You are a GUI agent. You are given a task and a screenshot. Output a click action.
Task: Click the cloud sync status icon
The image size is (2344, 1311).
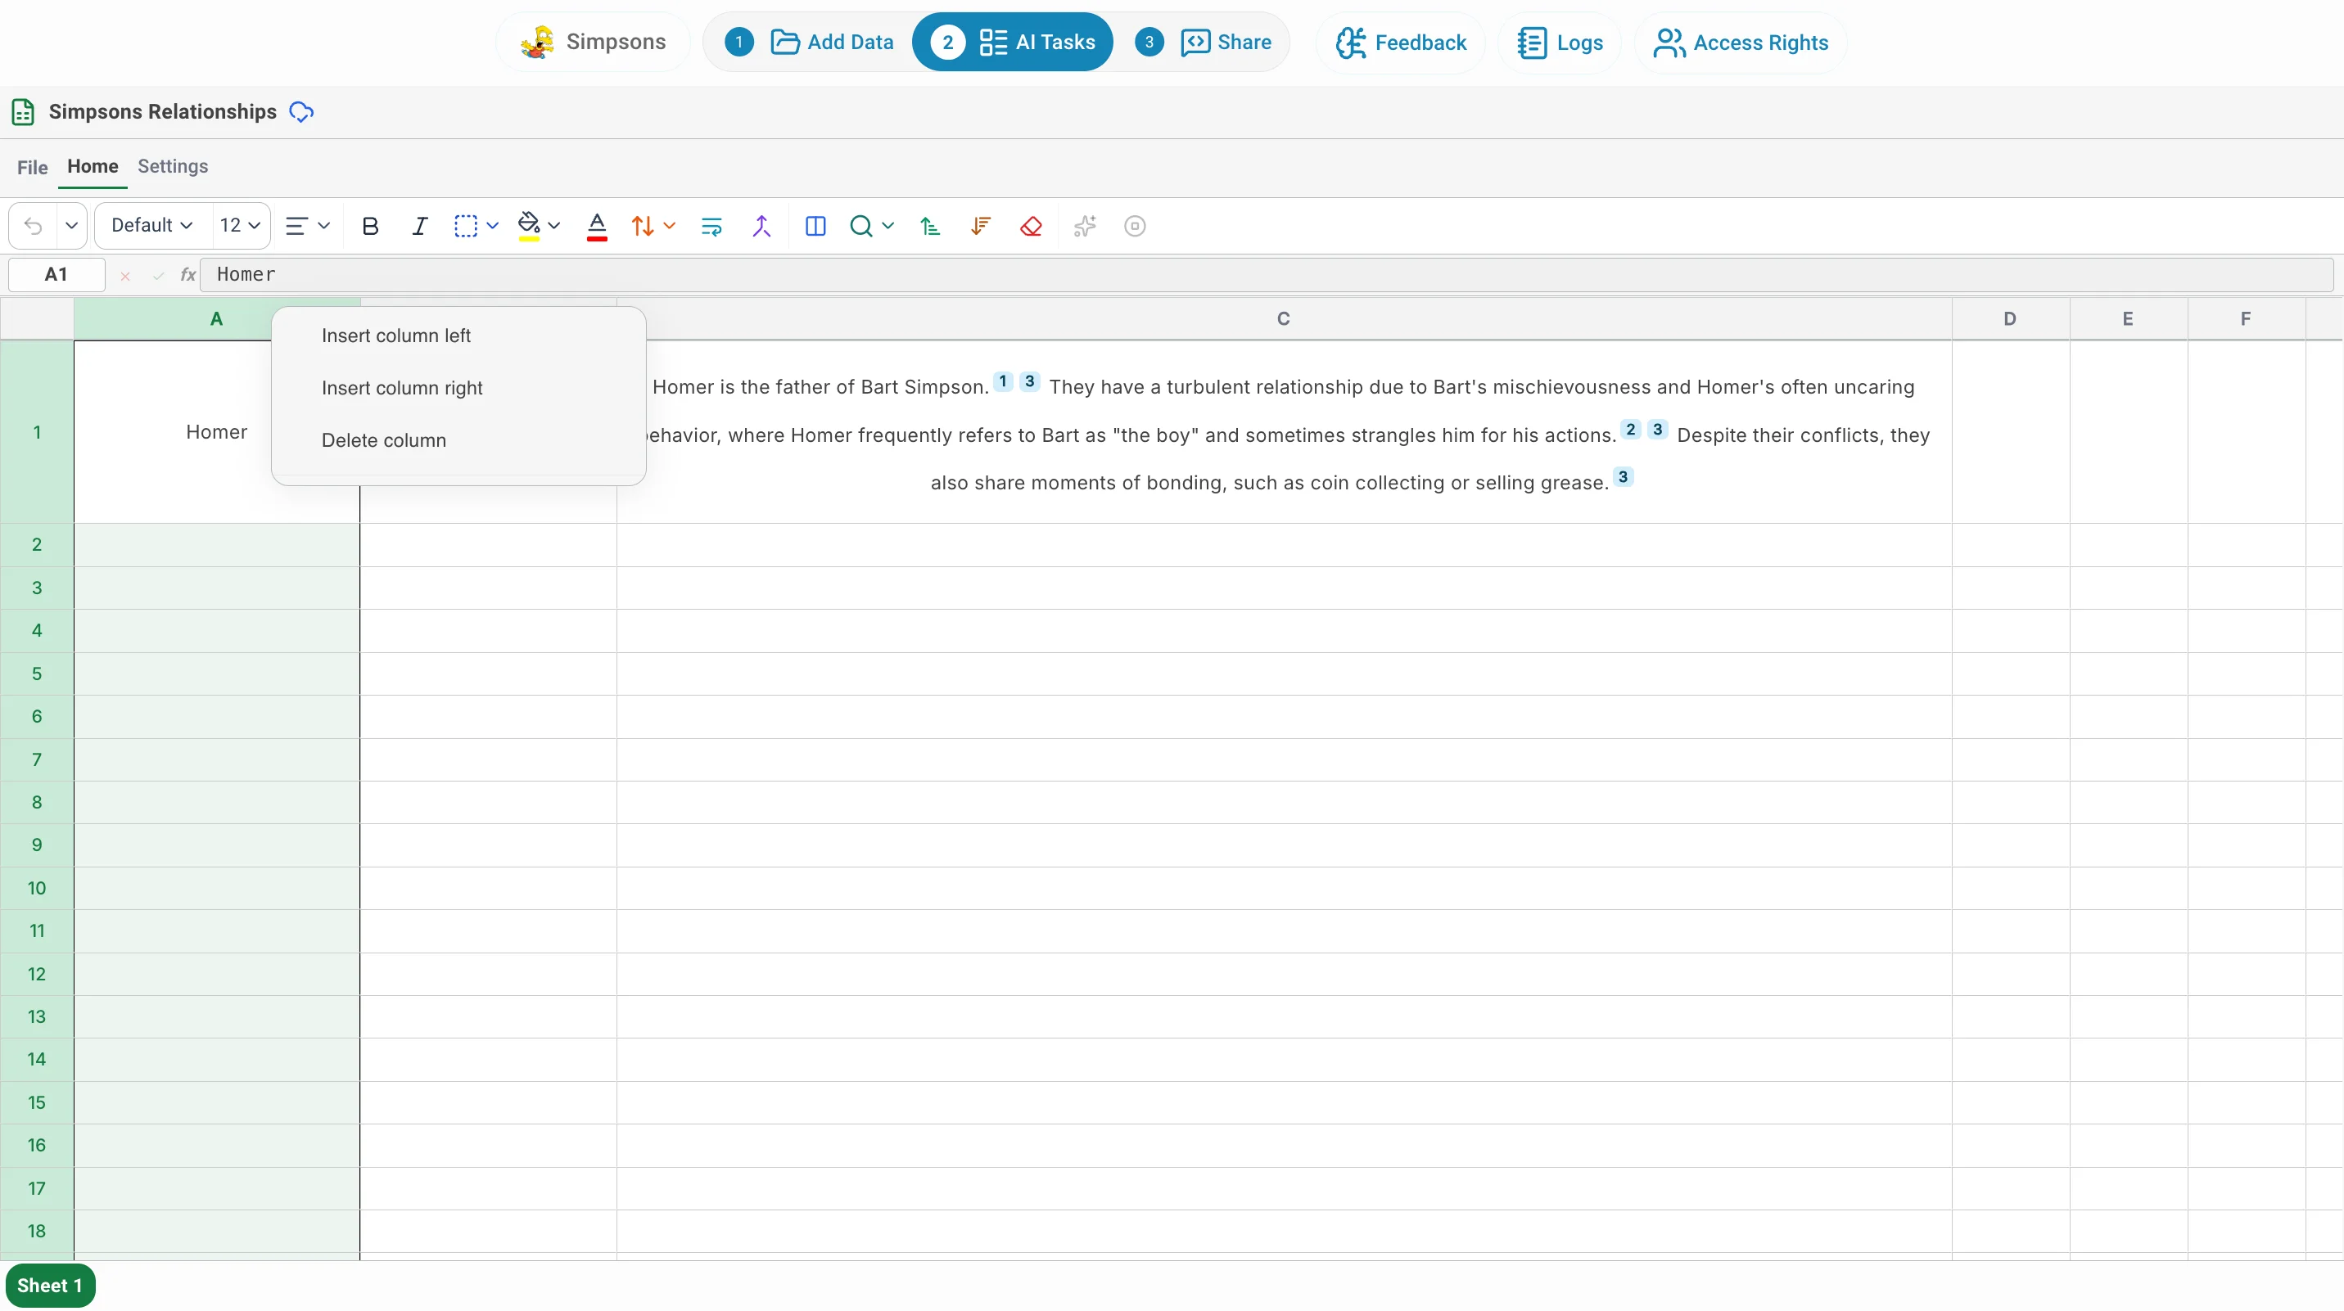tap(301, 112)
